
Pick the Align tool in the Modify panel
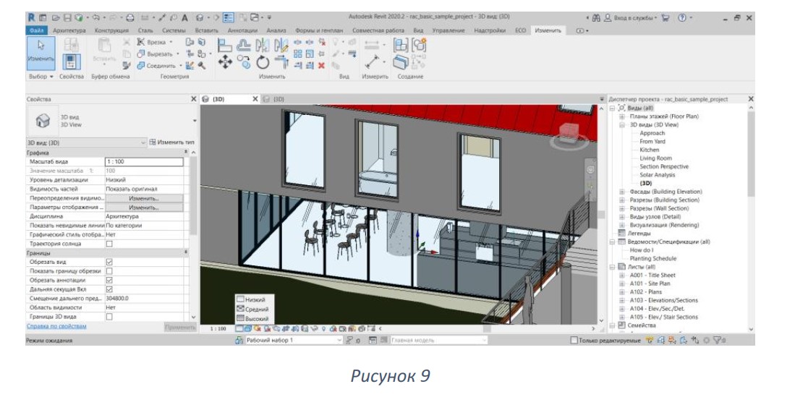pos(225,46)
